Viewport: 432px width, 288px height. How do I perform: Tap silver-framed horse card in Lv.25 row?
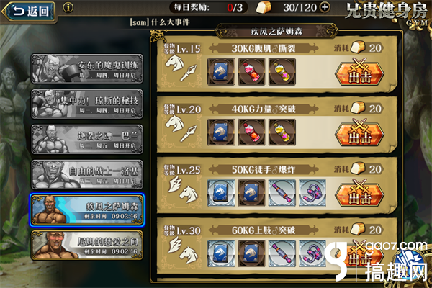[221, 193]
